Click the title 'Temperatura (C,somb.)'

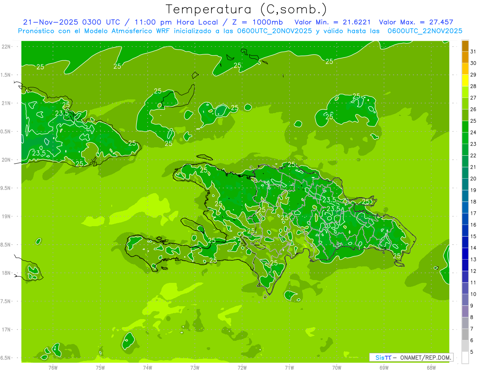[x=246, y=10]
